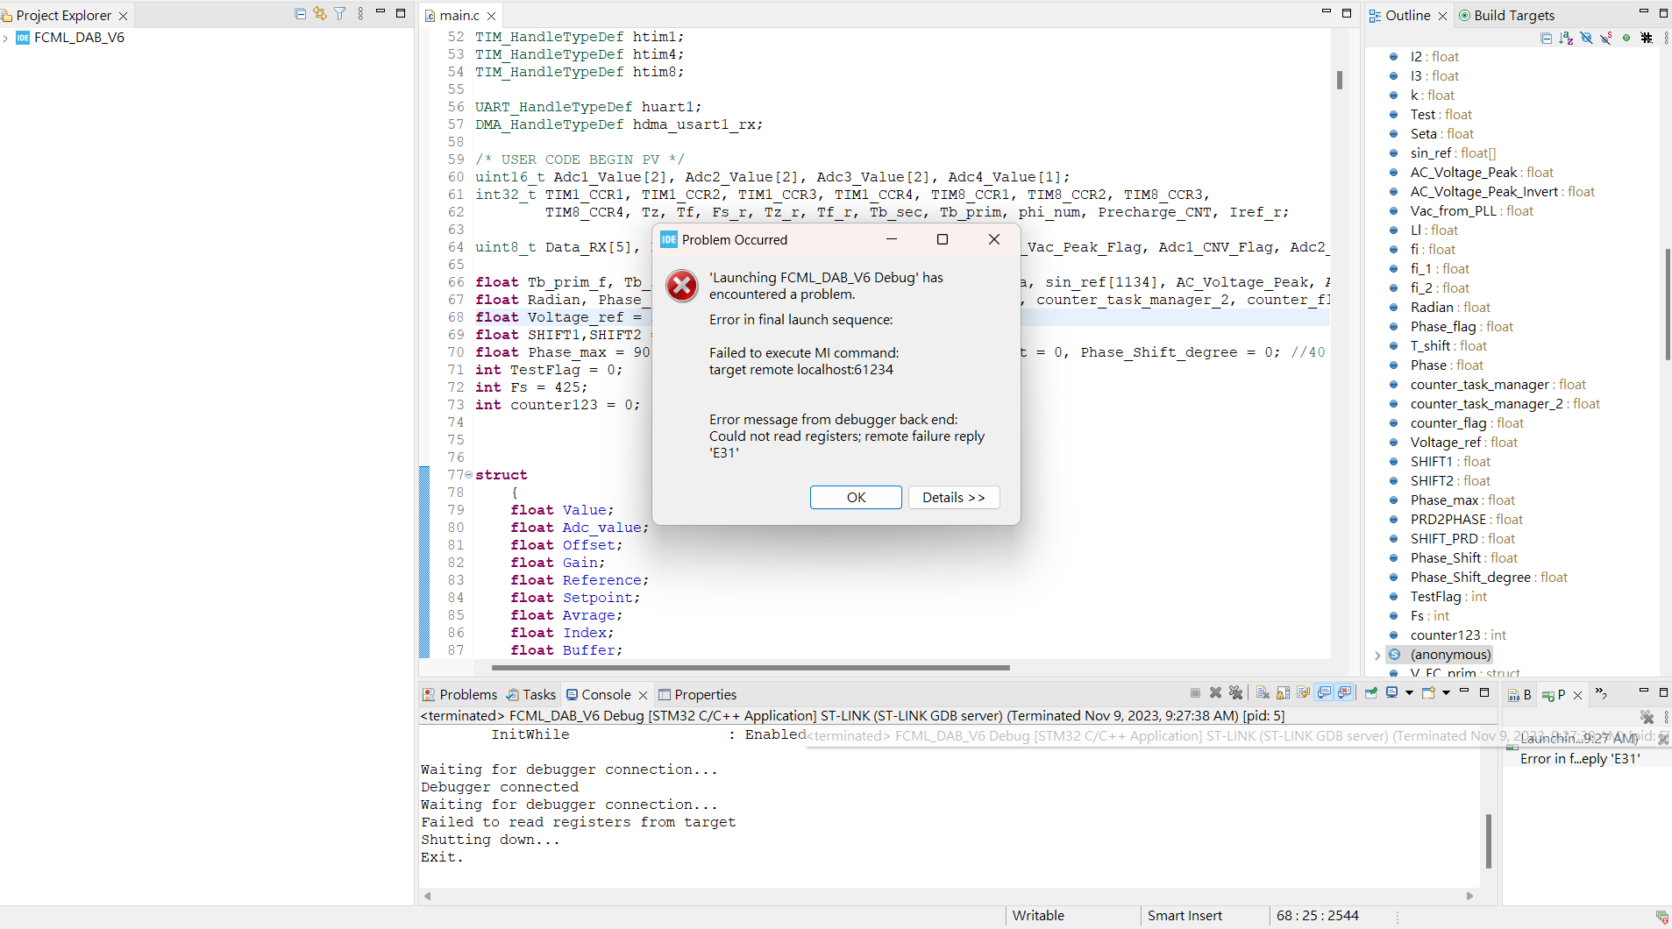
Task: Restore the minimized Debug view via its icon
Action: [1547, 694]
